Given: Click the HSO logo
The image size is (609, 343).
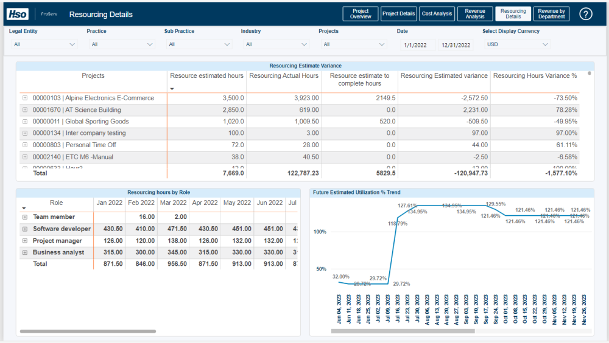Looking at the screenshot, I should coord(18,14).
